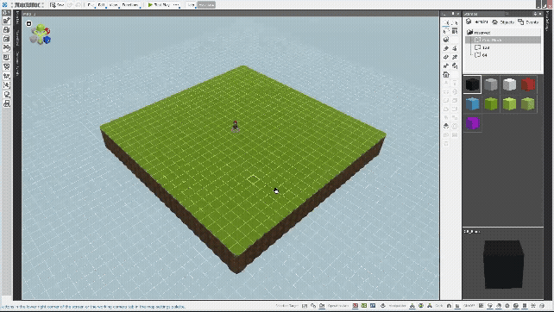
Task: Select the pencil draw tool in palette
Action: pos(446,48)
